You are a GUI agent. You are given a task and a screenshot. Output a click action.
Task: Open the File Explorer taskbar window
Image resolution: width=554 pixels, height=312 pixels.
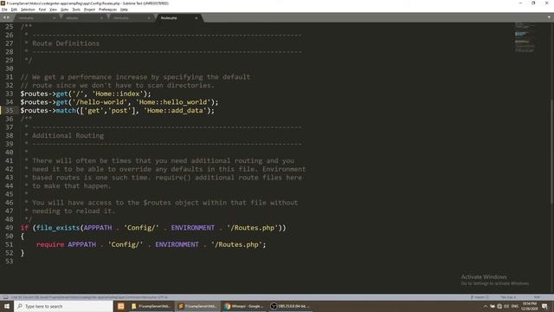(151, 306)
